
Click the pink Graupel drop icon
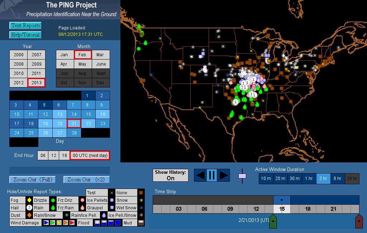pos(82,208)
